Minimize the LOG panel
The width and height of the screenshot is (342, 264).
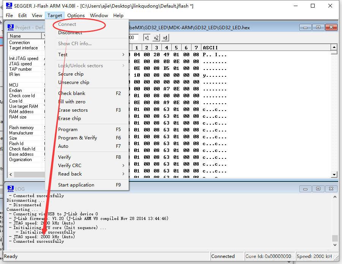click(x=305, y=189)
